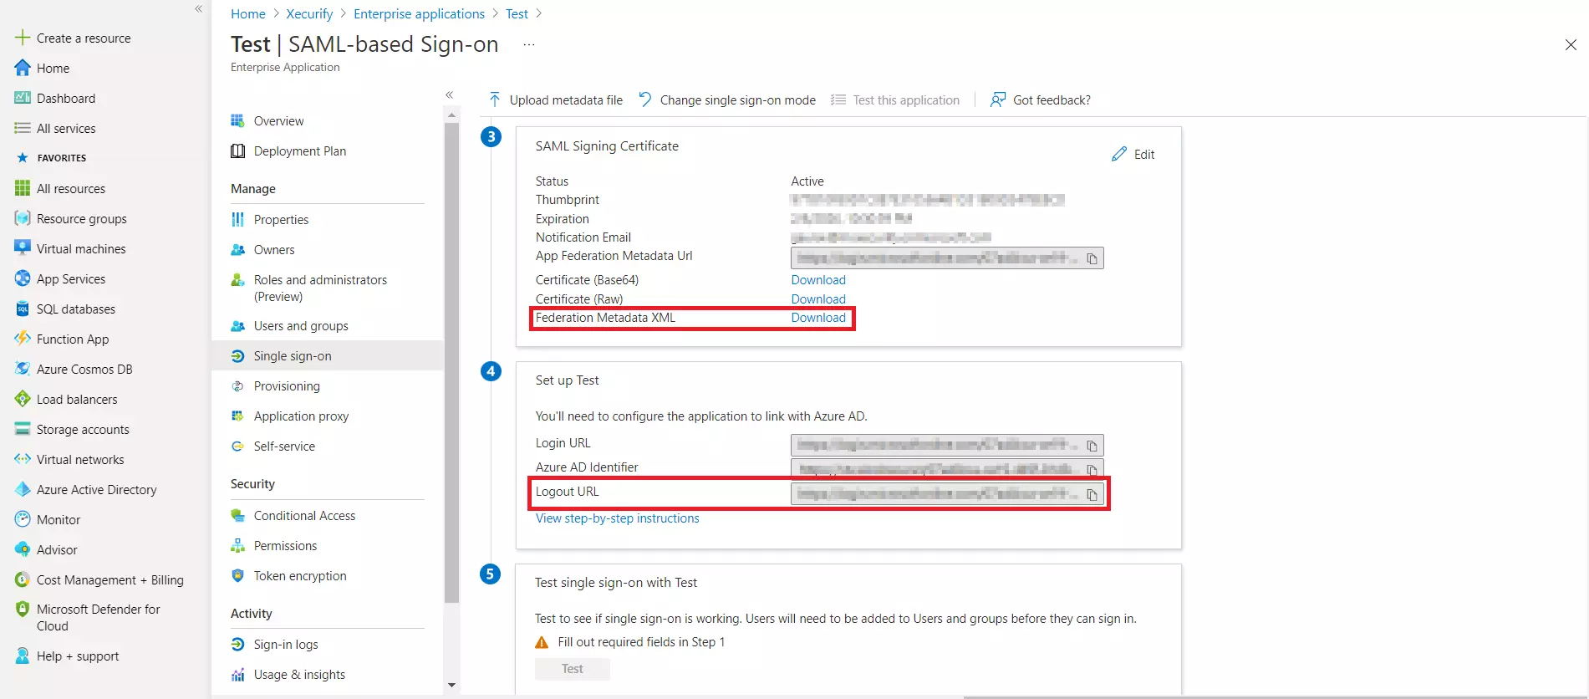Open Microsoft Defender for Cloud icon

tap(23, 610)
